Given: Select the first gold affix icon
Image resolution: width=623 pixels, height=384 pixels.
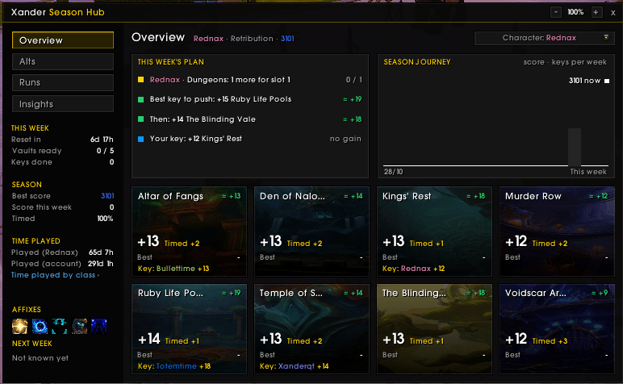Looking at the screenshot, I should [x=19, y=327].
